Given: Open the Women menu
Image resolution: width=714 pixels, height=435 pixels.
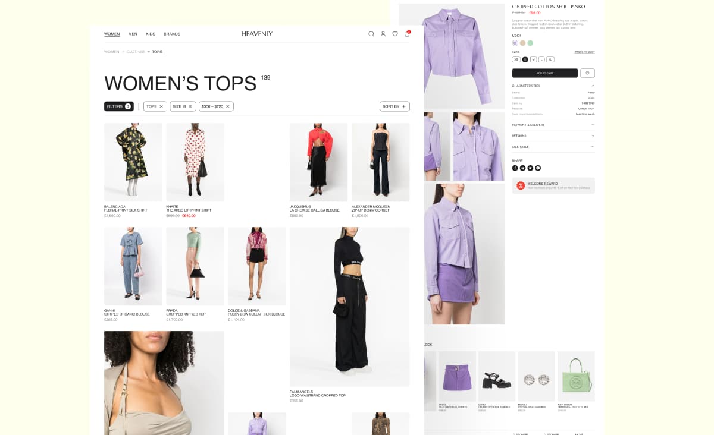Looking at the screenshot, I should click(112, 34).
